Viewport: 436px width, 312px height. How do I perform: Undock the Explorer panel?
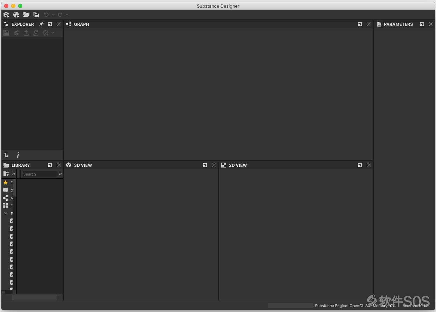click(50, 24)
